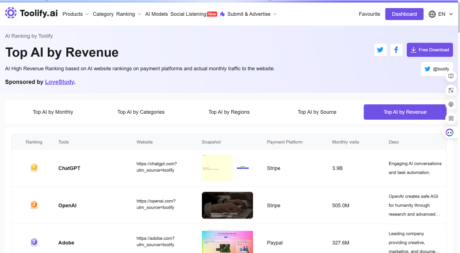Select the Top AI by Revenue tab
460x253 pixels.
point(405,112)
